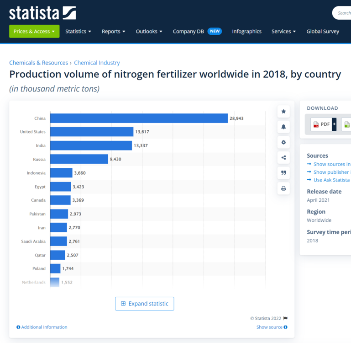
Task: Download the statistic as PDF
Action: coord(323,124)
